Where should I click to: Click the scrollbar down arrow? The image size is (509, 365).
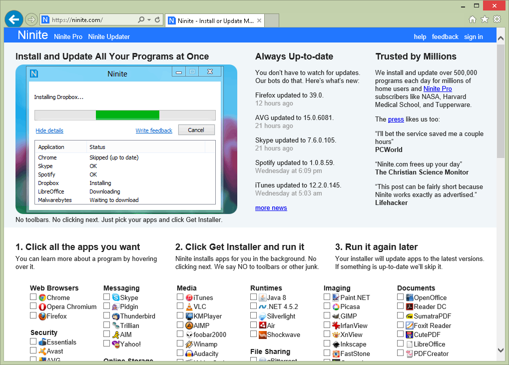point(501,350)
